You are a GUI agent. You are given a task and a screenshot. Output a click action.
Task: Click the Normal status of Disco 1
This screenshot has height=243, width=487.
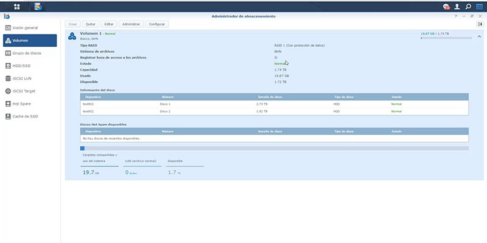[396, 104]
